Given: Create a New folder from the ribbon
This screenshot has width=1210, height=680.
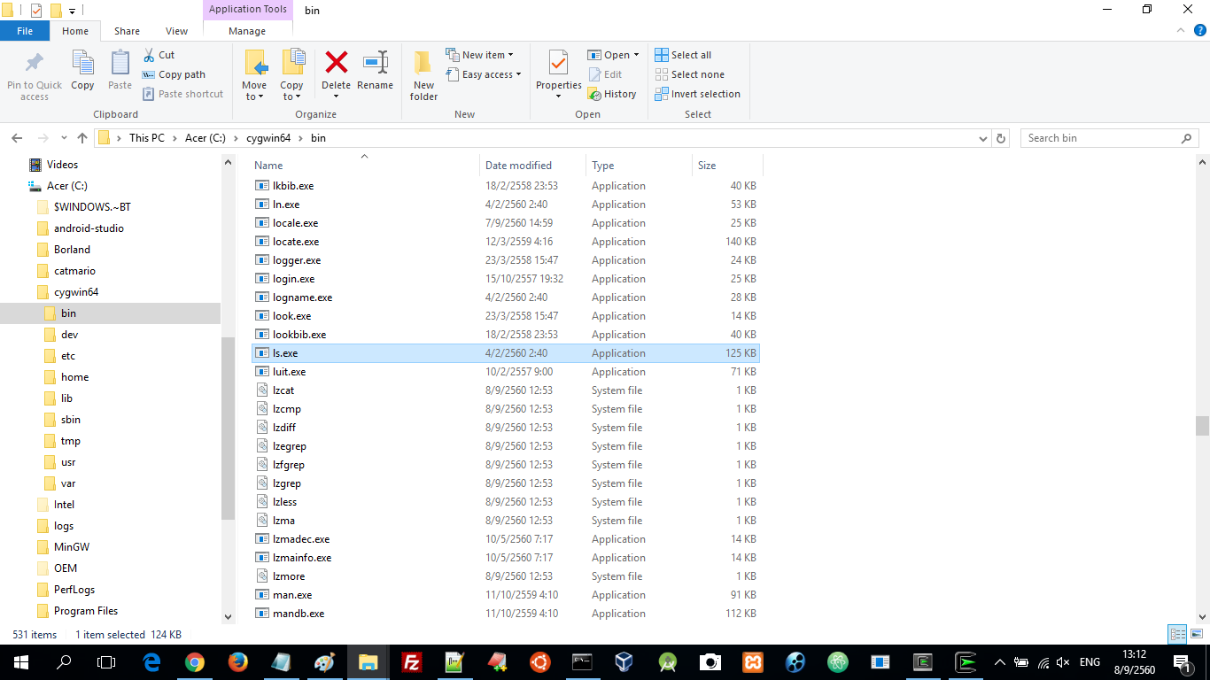Looking at the screenshot, I should (x=423, y=74).
